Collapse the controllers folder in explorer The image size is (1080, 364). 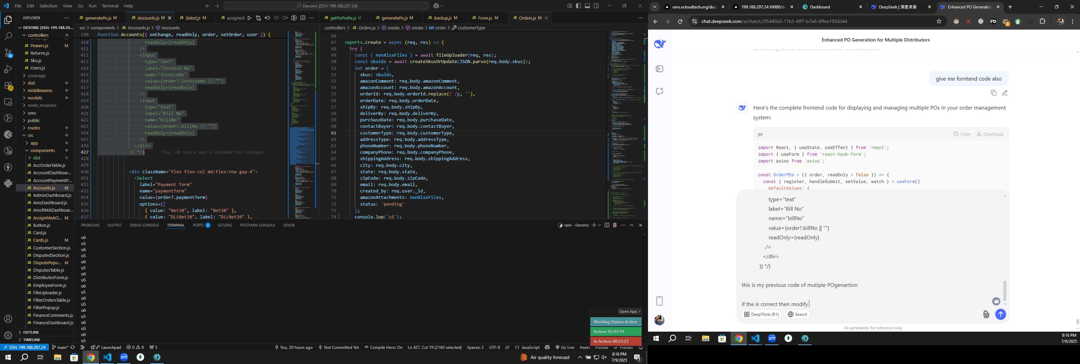(x=38, y=35)
